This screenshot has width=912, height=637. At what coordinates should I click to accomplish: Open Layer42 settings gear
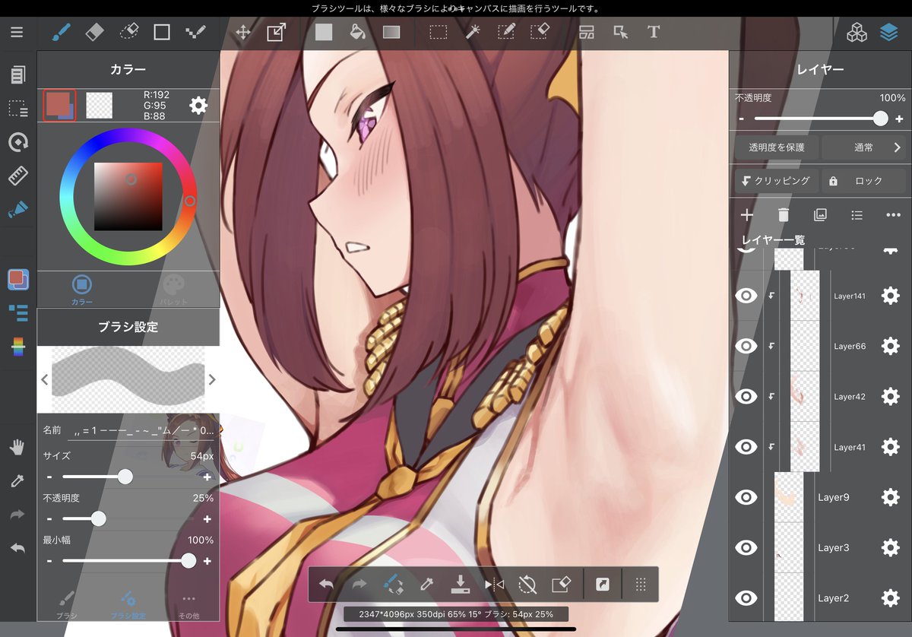pos(890,396)
